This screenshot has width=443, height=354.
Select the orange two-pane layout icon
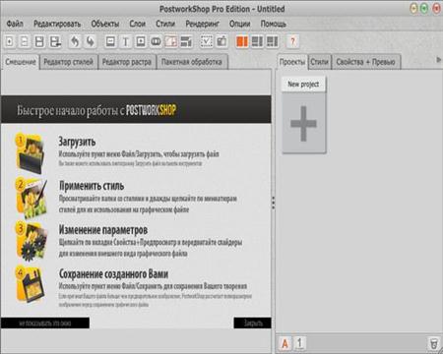coord(242,41)
